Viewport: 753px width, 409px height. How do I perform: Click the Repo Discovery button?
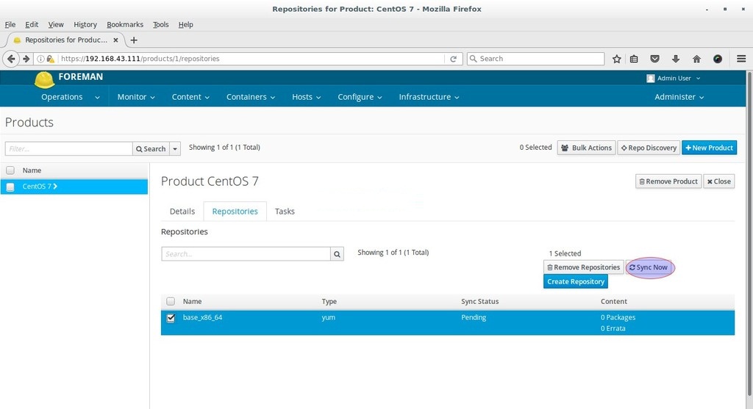click(649, 148)
